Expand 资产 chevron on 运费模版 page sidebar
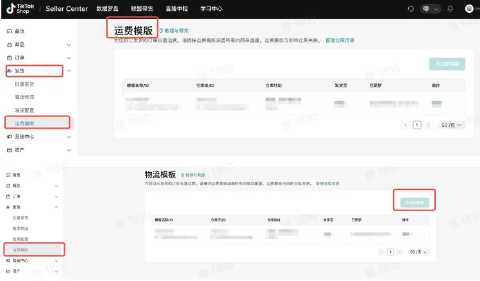Viewport: 480px width, 281px height. pyautogui.click(x=69, y=150)
